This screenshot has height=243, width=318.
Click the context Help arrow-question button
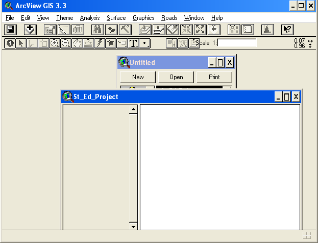point(287,30)
